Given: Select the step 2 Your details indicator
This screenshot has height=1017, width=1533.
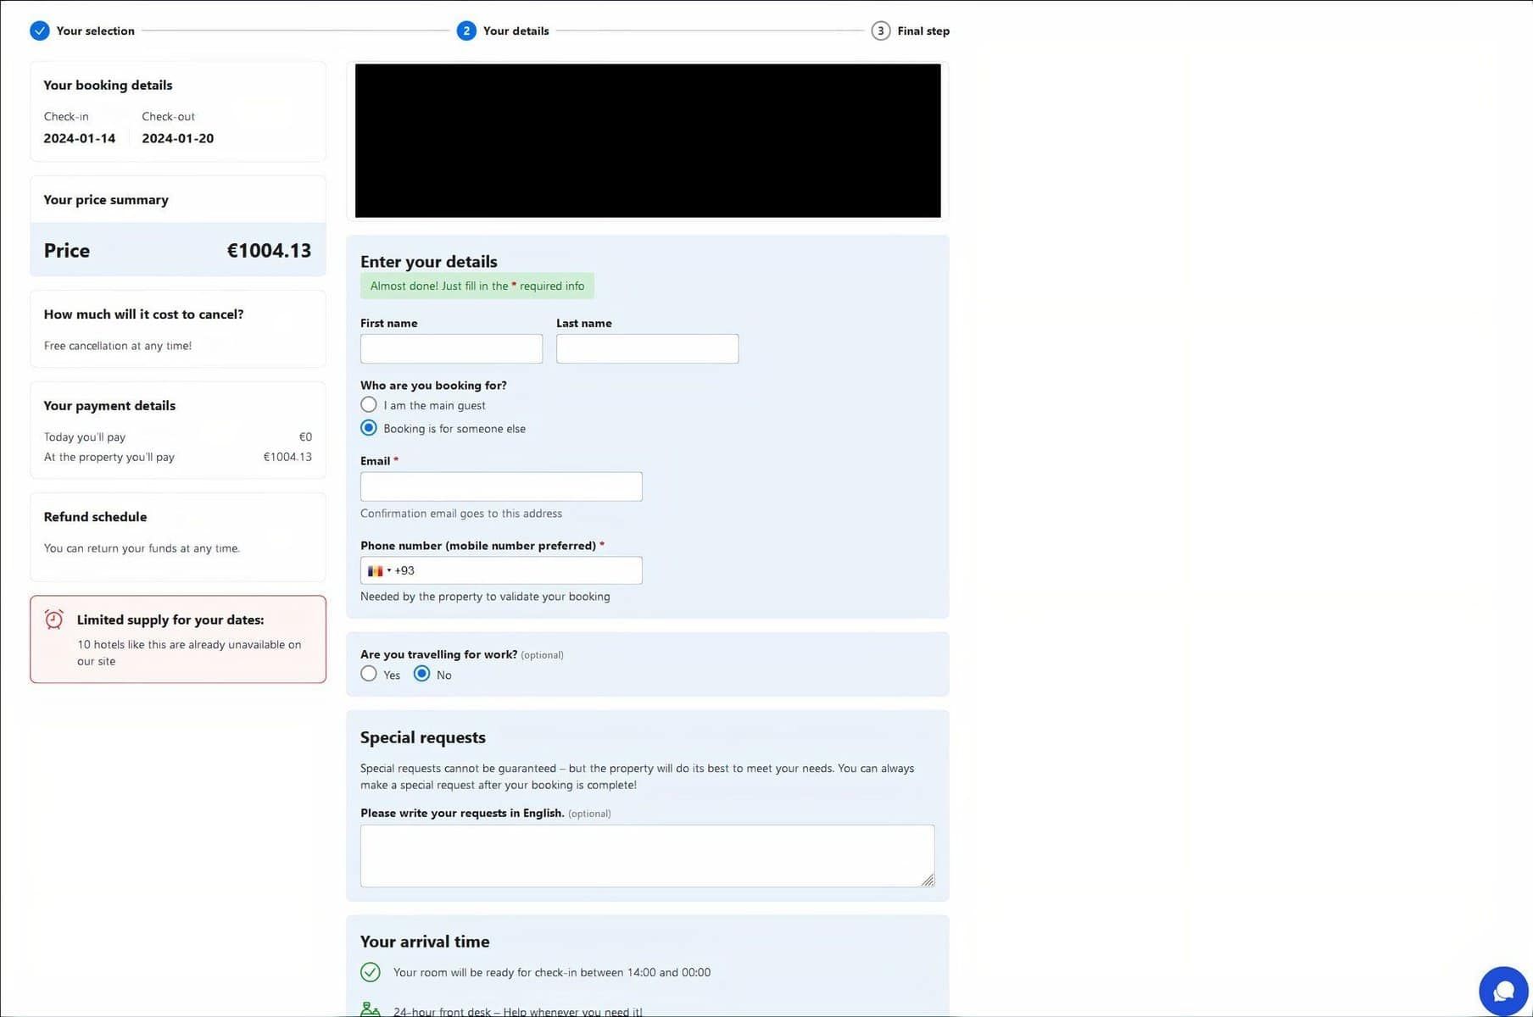Looking at the screenshot, I should (x=465, y=30).
